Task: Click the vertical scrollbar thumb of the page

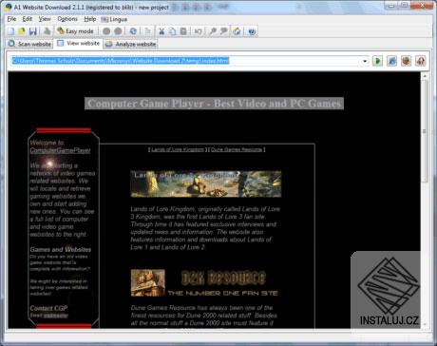Action: click(x=425, y=131)
